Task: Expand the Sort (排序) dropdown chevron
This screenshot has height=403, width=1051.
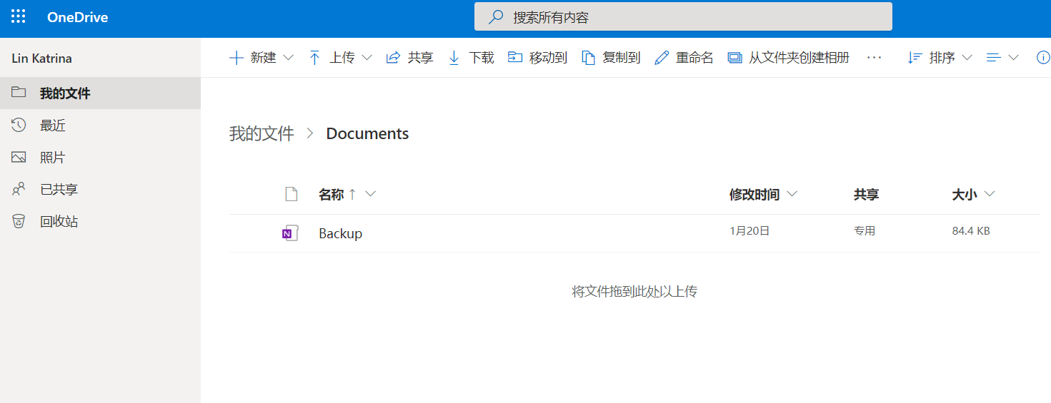Action: pyautogui.click(x=967, y=58)
